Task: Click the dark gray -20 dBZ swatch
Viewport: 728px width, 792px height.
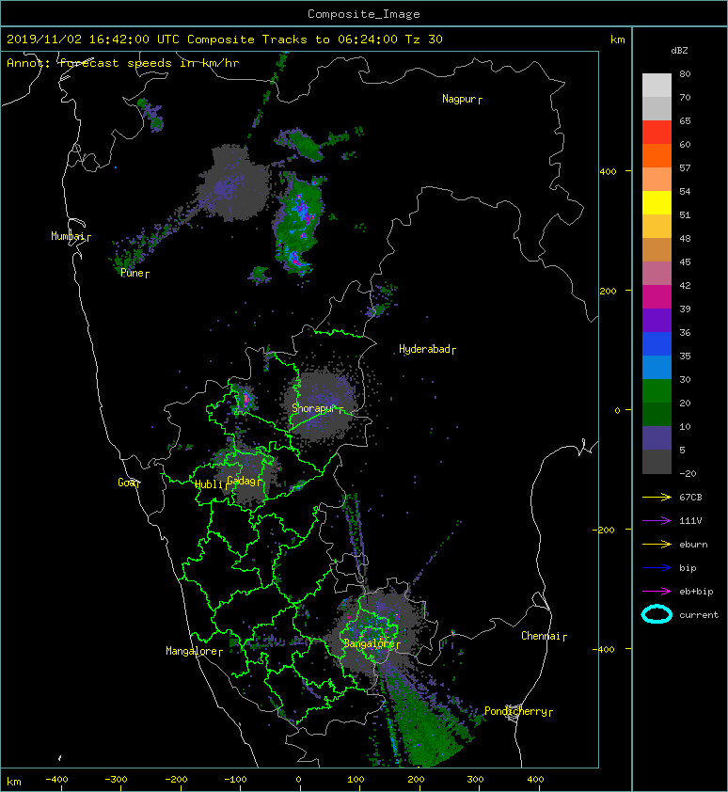Action: coord(657,462)
